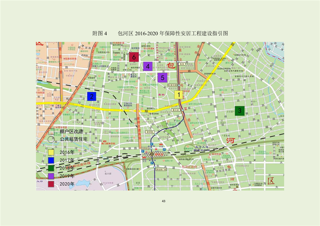The height and width of the screenshot is (226, 320).
Task: Click the dark green marker numbered 3
Action: (240, 110)
